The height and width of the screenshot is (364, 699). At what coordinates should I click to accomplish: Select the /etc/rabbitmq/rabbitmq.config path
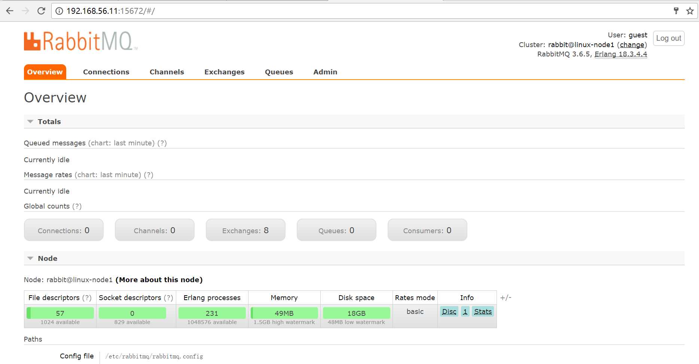click(154, 357)
